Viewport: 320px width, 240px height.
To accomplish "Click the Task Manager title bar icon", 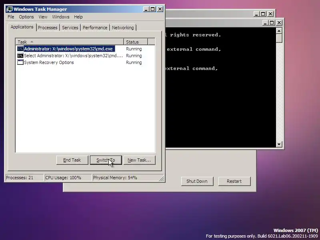I will [9, 9].
